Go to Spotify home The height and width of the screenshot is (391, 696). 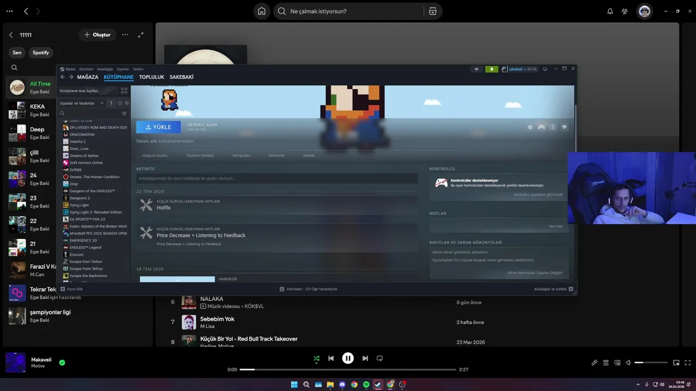262,11
